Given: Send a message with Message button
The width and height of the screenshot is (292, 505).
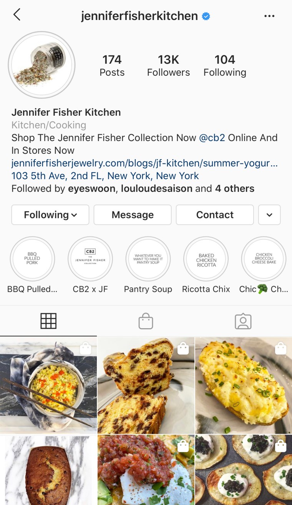Looking at the screenshot, I should pyautogui.click(x=133, y=214).
